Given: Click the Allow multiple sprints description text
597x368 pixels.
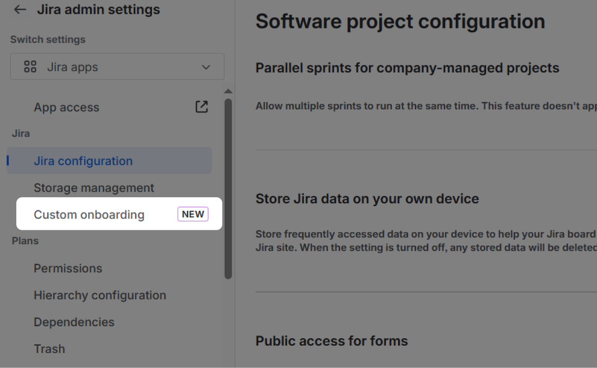Looking at the screenshot, I should pyautogui.click(x=426, y=106).
